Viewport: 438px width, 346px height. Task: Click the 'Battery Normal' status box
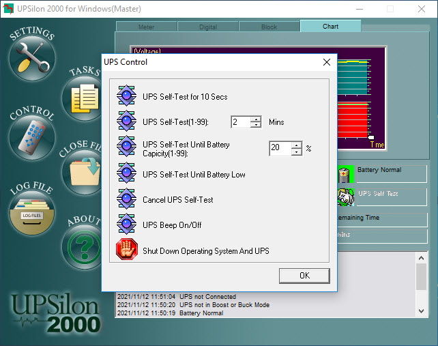pos(392,174)
